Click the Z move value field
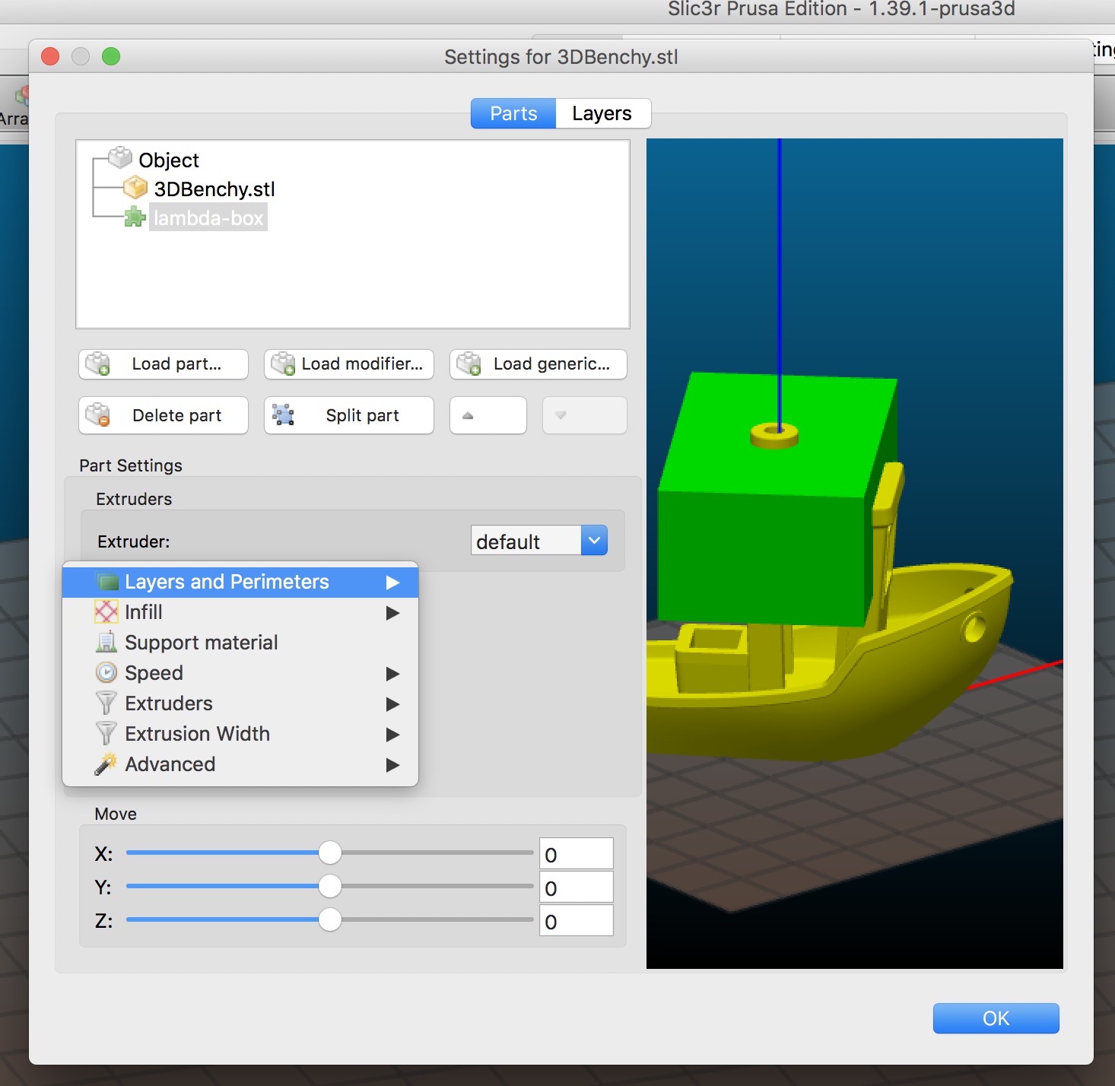The height and width of the screenshot is (1086, 1115). pos(577,920)
